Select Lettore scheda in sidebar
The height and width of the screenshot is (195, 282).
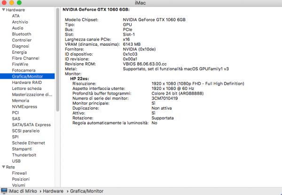pos(27,89)
